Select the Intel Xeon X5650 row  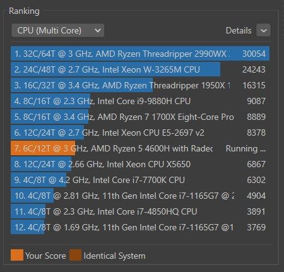140,164
